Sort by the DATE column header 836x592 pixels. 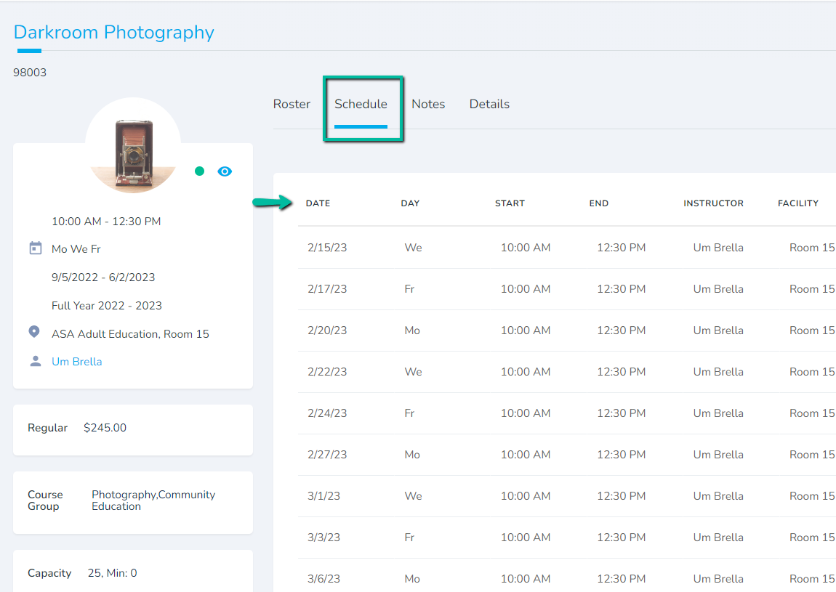pos(318,203)
